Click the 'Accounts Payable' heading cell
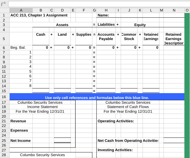 pos(106,39)
